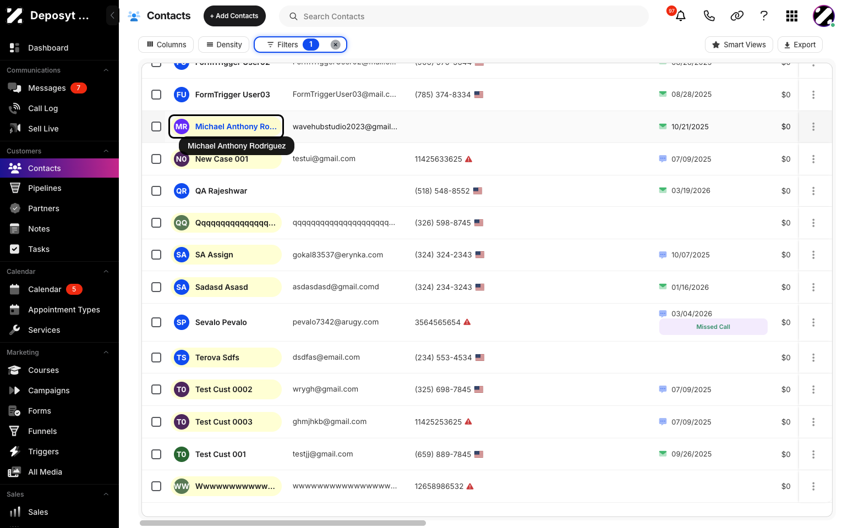
Task: Open row actions menu for QA Rajeshwar
Action: (813, 191)
